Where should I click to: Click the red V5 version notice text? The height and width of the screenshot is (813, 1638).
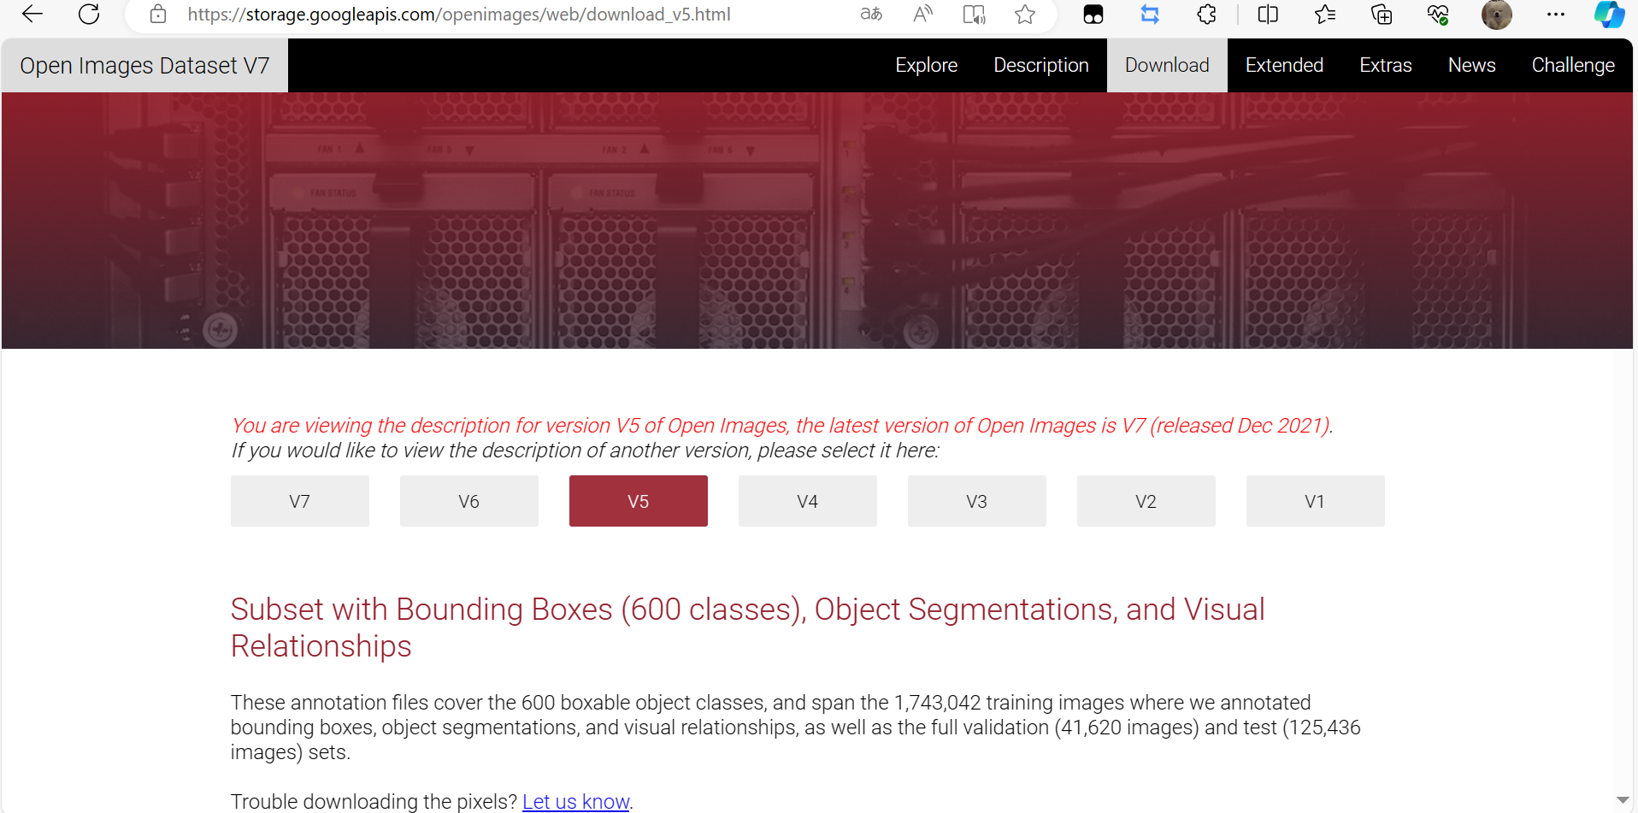(x=782, y=425)
